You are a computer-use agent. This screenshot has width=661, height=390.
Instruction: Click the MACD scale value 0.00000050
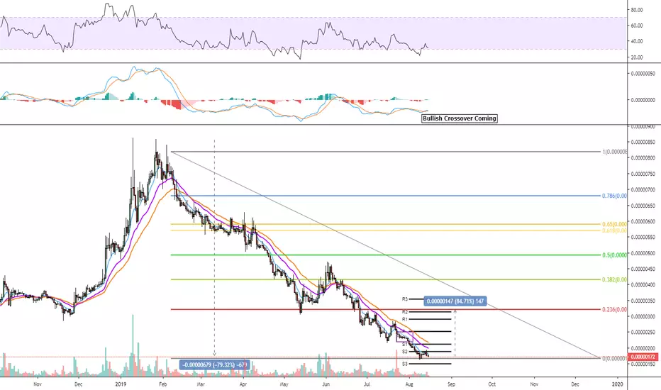coord(643,73)
